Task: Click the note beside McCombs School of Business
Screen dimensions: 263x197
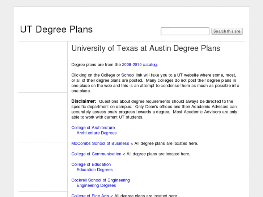Action: [164, 144]
